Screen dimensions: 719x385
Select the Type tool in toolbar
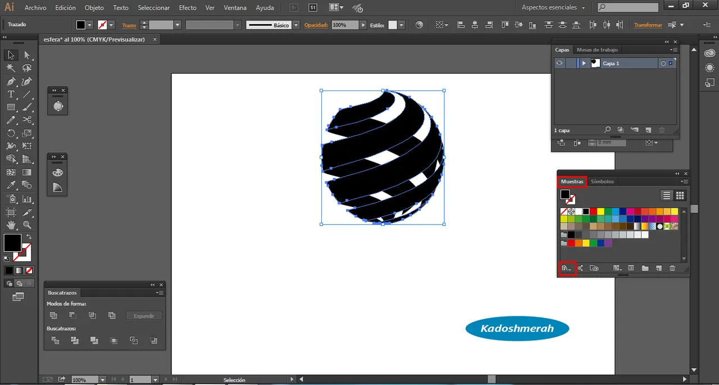pyautogui.click(x=11, y=94)
